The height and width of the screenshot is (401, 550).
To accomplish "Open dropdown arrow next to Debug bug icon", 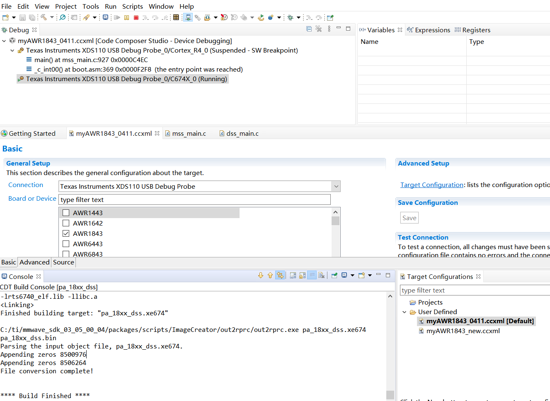I will (x=298, y=17).
